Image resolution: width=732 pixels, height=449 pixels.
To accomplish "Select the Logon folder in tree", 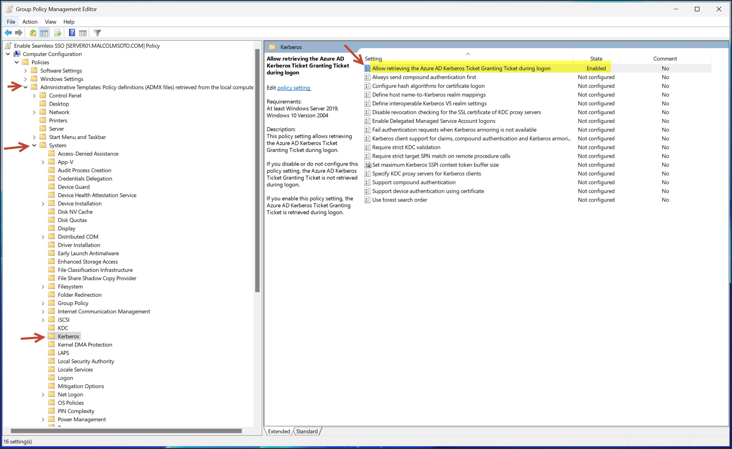I will point(65,378).
